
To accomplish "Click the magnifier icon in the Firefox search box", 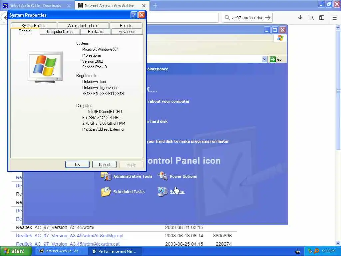I will click(227, 18).
